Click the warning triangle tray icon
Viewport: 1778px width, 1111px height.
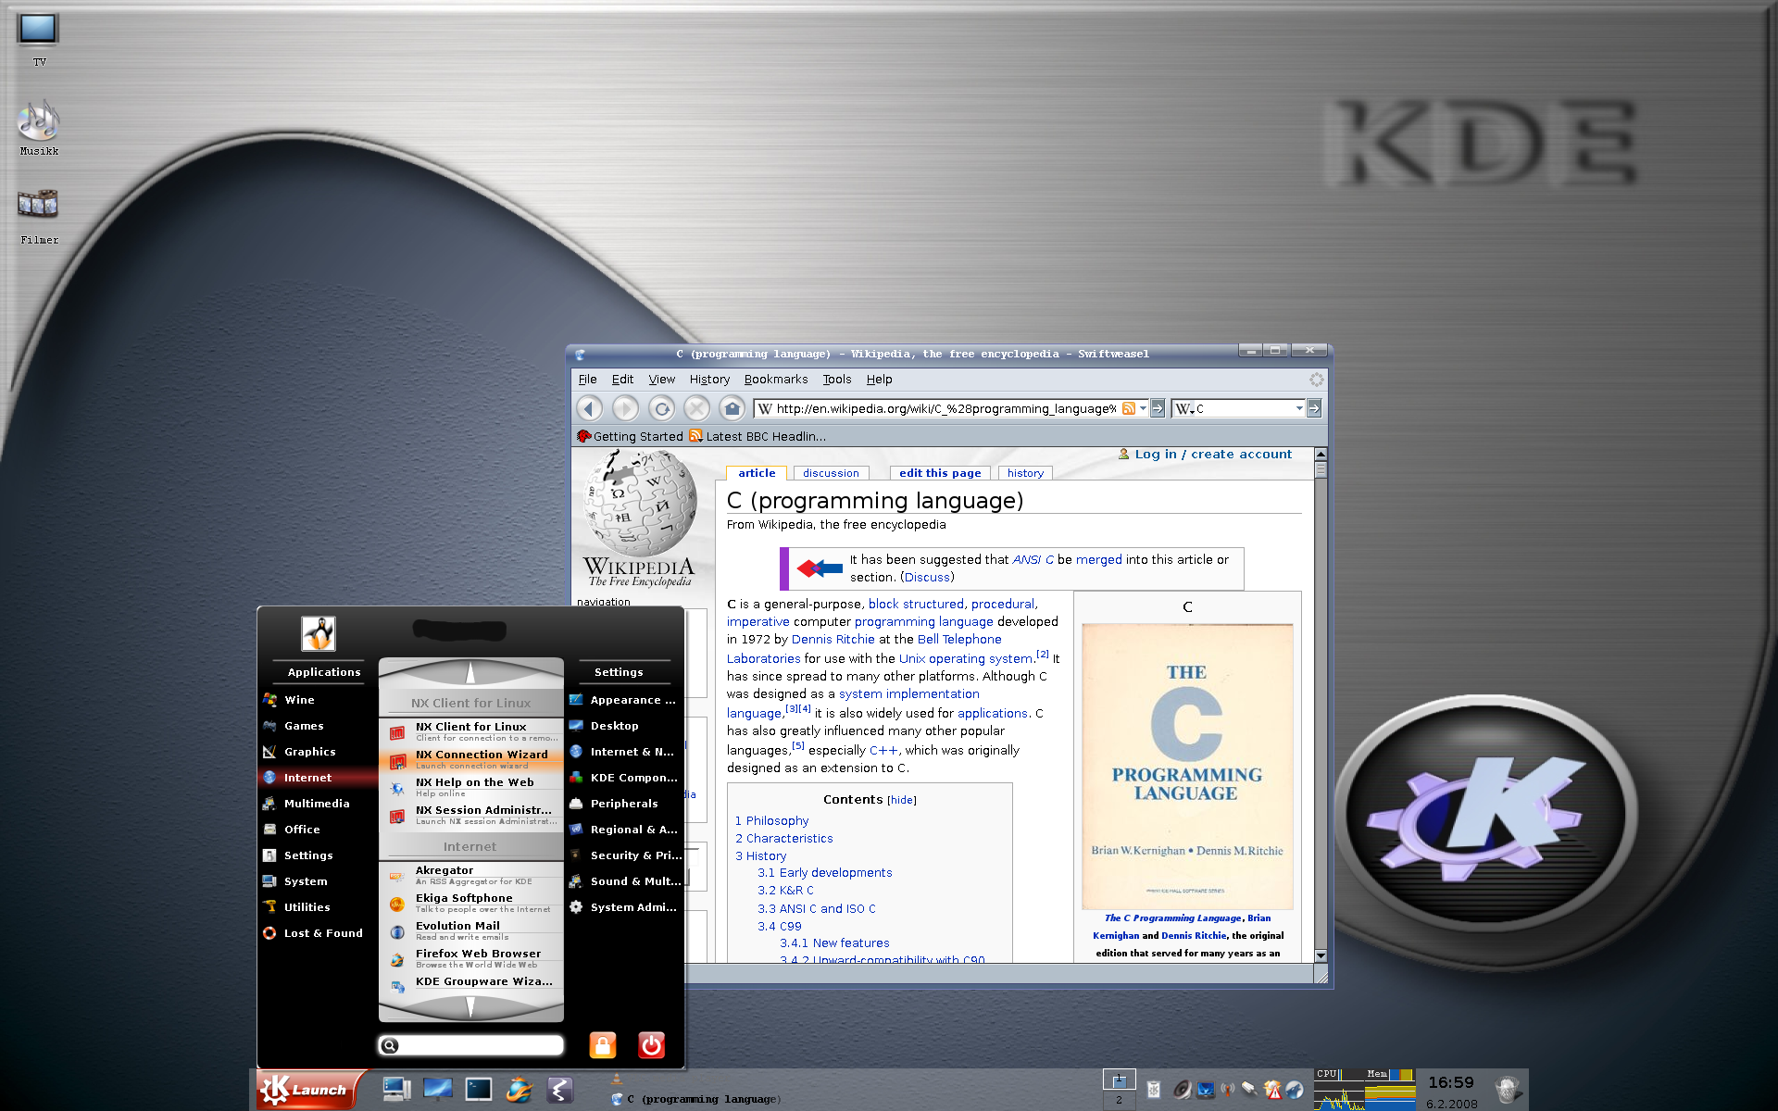[x=1273, y=1090]
